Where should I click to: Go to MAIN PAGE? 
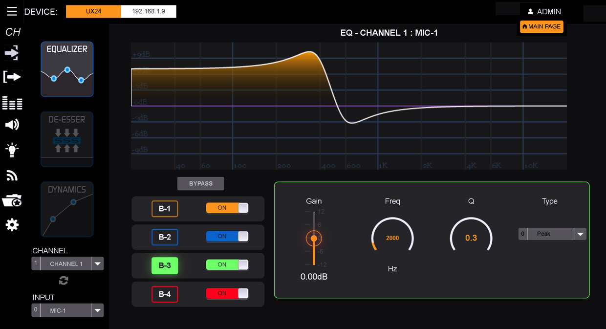[541, 26]
